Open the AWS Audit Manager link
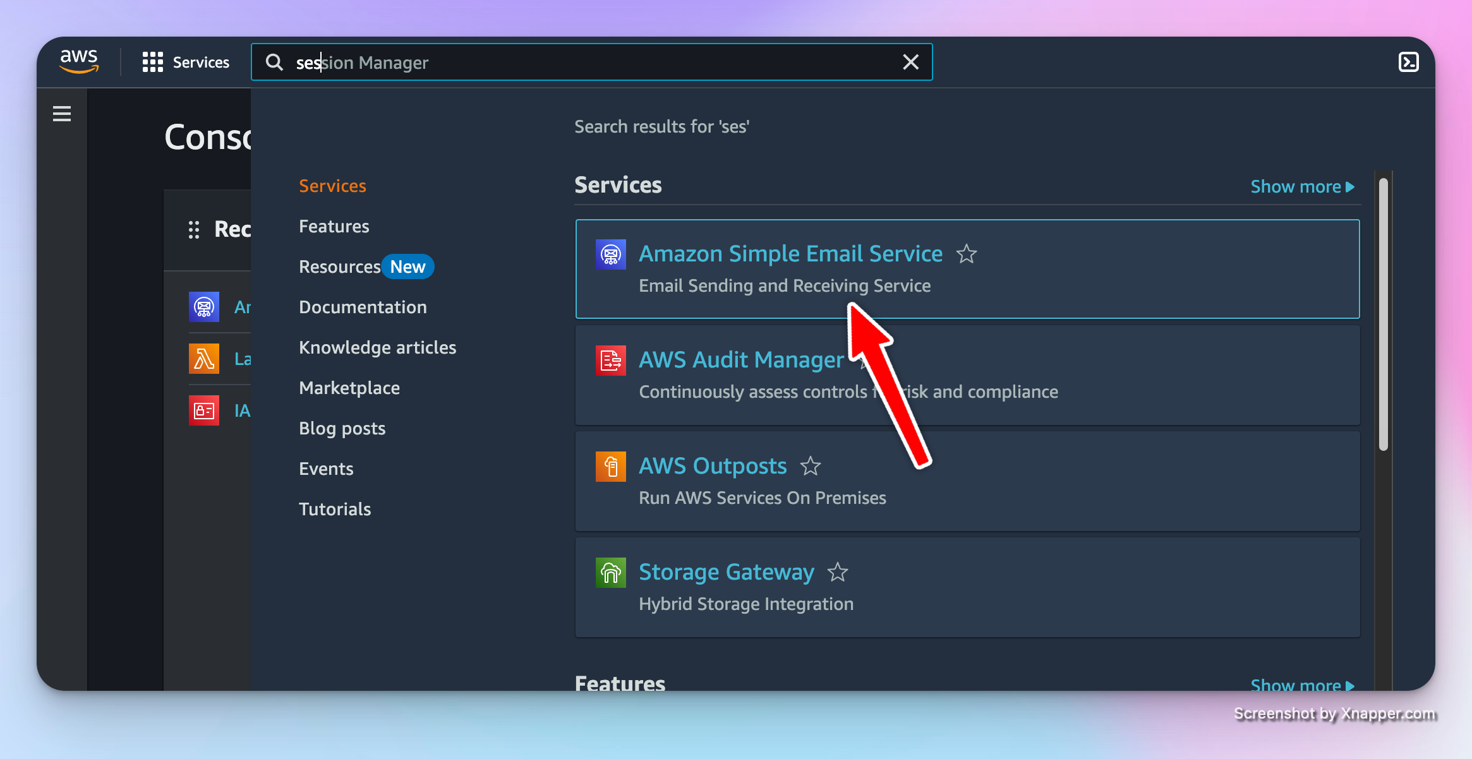 [741, 360]
